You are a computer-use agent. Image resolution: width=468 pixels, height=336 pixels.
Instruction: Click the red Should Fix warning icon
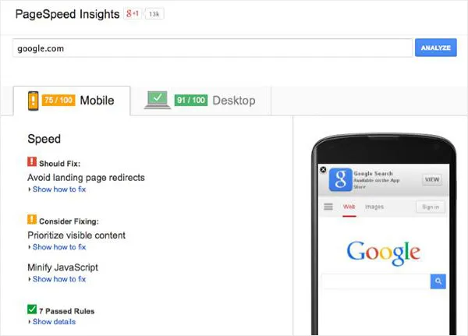[x=32, y=163]
